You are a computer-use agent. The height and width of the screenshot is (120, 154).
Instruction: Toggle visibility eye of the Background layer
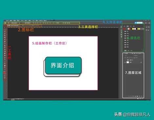[x=125, y=62]
